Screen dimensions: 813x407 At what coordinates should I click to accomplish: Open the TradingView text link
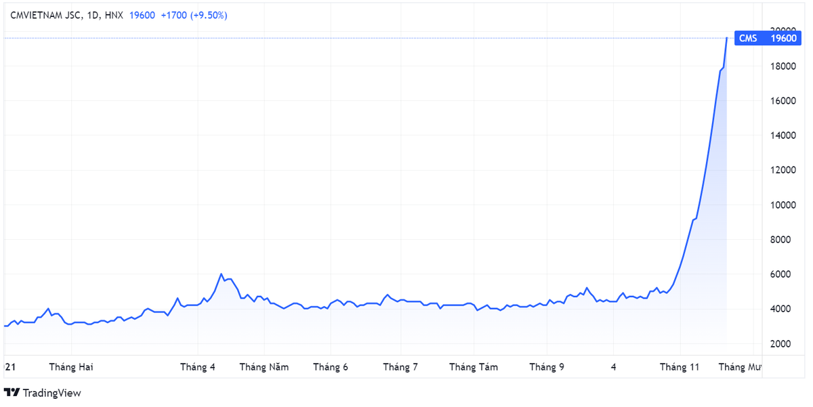coord(51,393)
